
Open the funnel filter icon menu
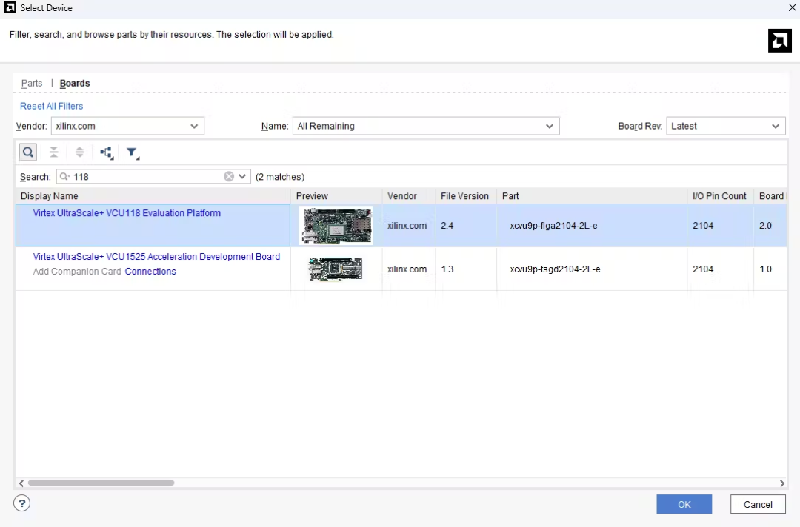(x=132, y=152)
